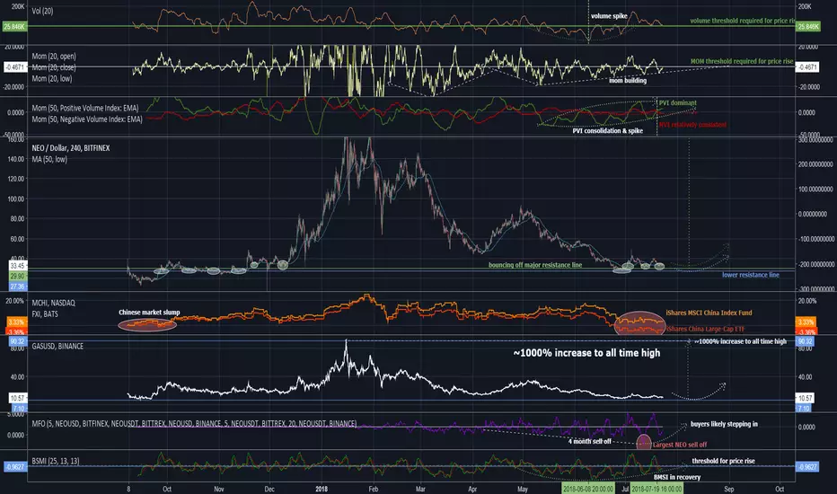Click the 120.00 price scale value
The image size is (837, 494).
pyautogui.click(x=16, y=179)
